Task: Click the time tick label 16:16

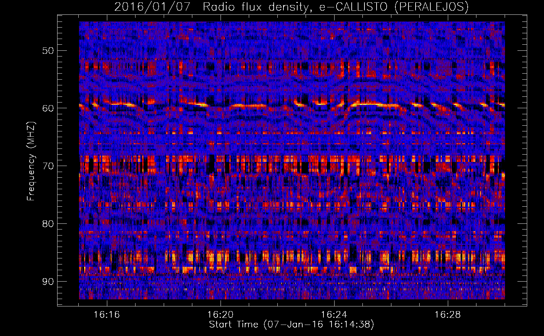Action: coord(107,315)
